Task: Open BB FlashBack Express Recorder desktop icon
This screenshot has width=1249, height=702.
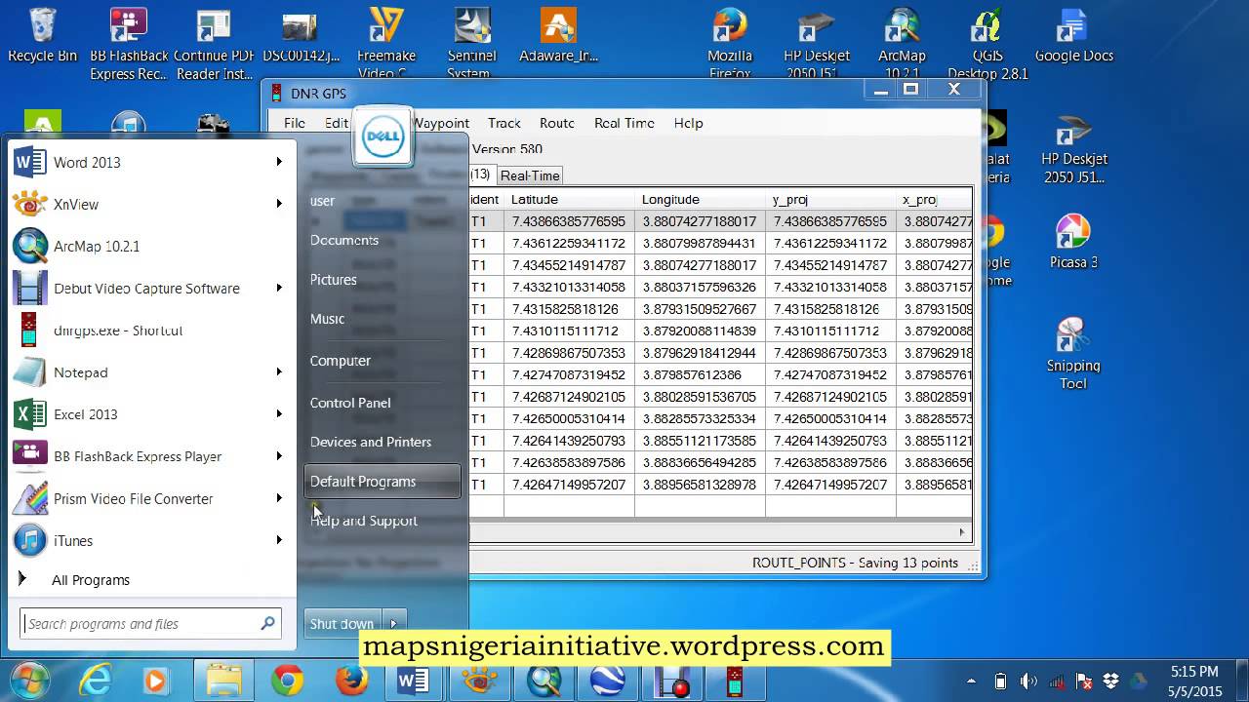Action: [x=129, y=44]
